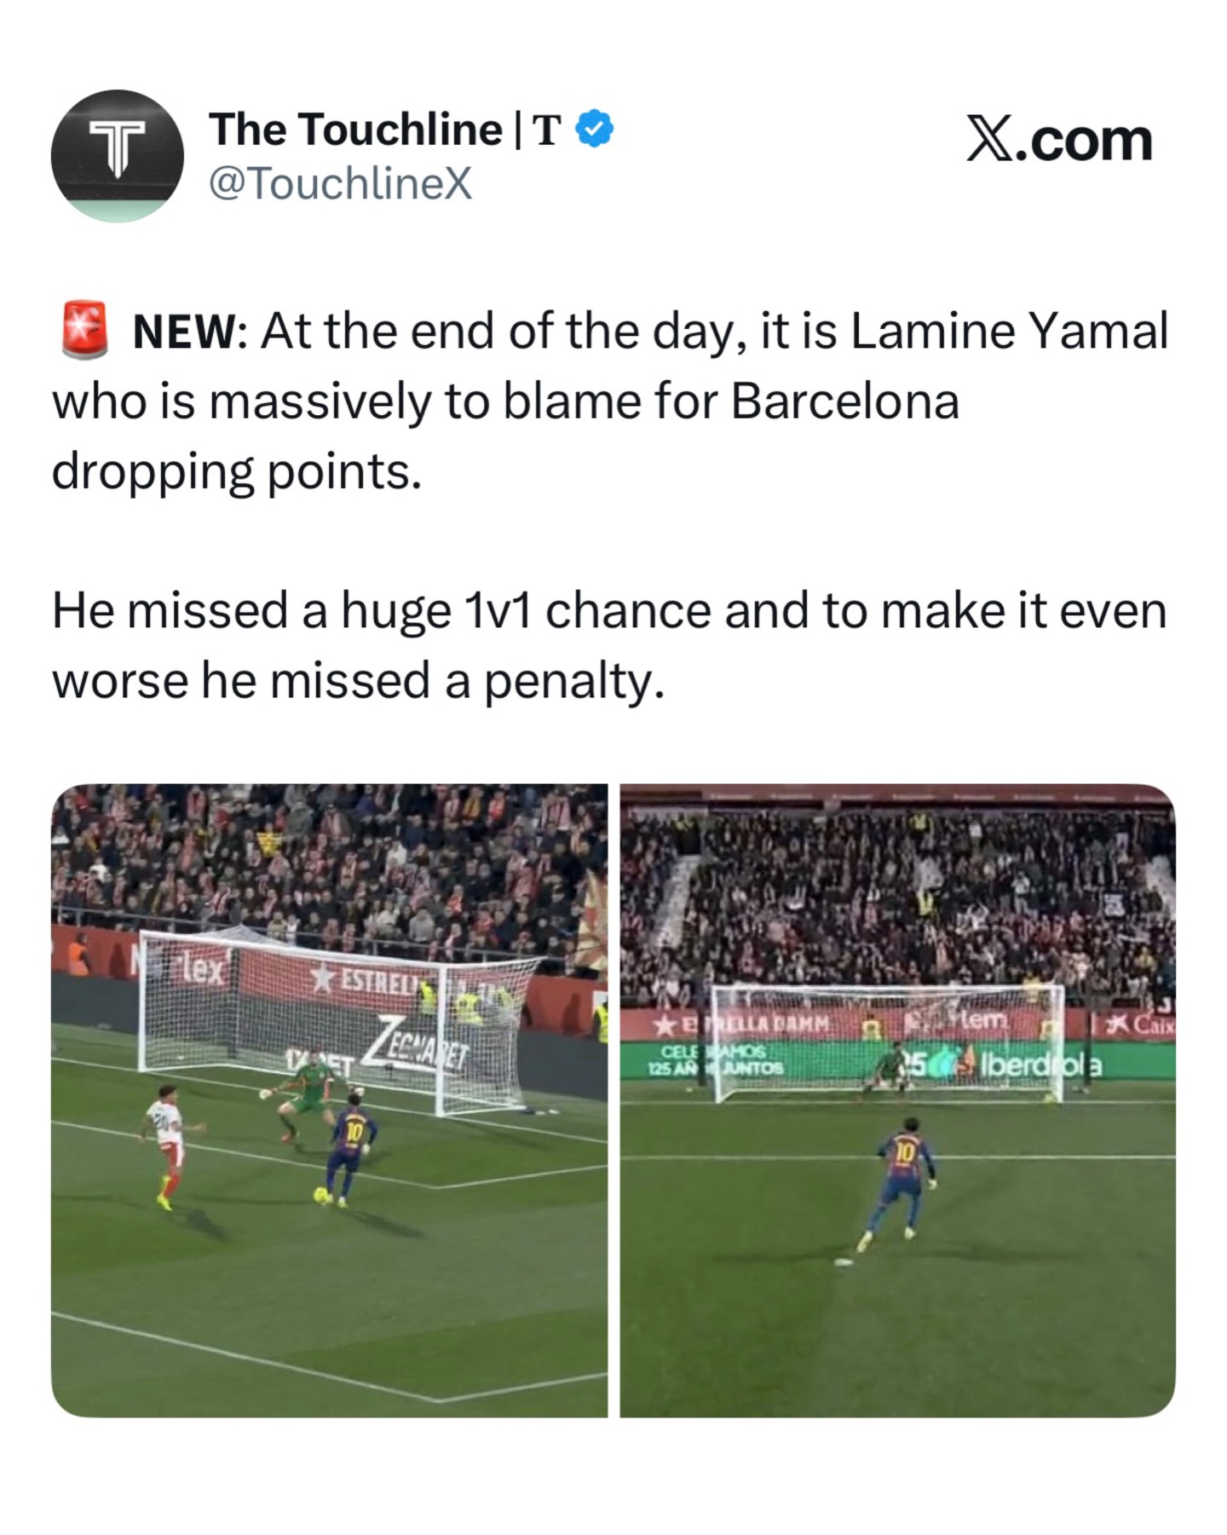Click the blue verified checkmark badge

tap(594, 130)
